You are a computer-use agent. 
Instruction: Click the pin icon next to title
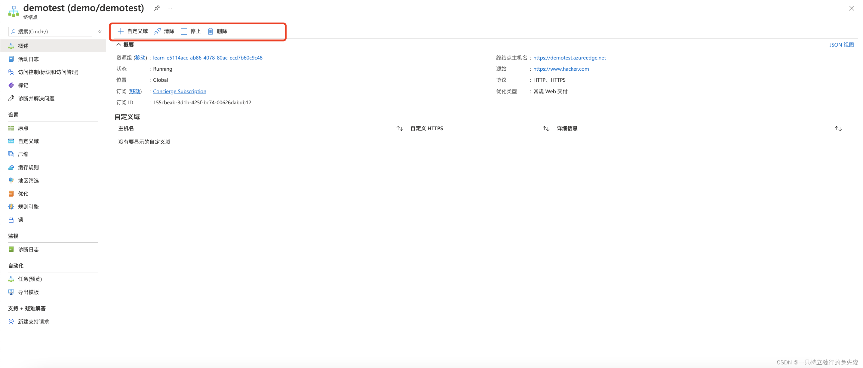[157, 8]
